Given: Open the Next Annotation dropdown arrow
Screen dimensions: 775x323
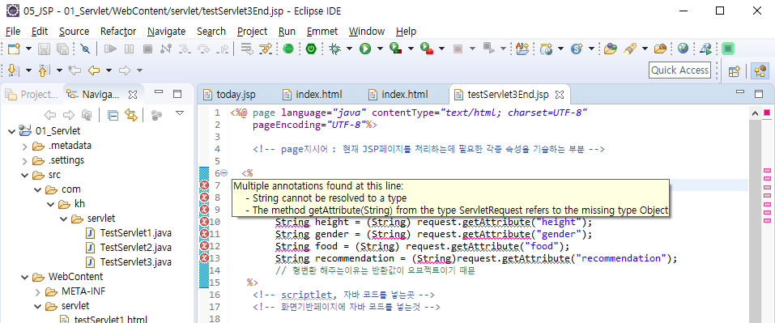Looking at the screenshot, I should (x=28, y=70).
